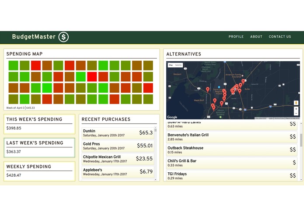Viewport: 304px width, 216px height.
Task: Select the westernmost red pin near Packers Ave
Action: 208,90
